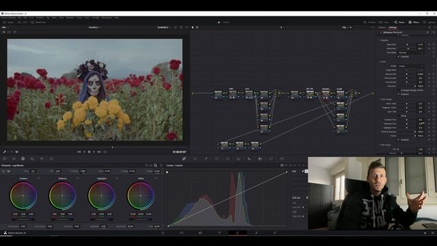Click the Contrast value field
Screen dimensions: 437x246
[83, 171]
